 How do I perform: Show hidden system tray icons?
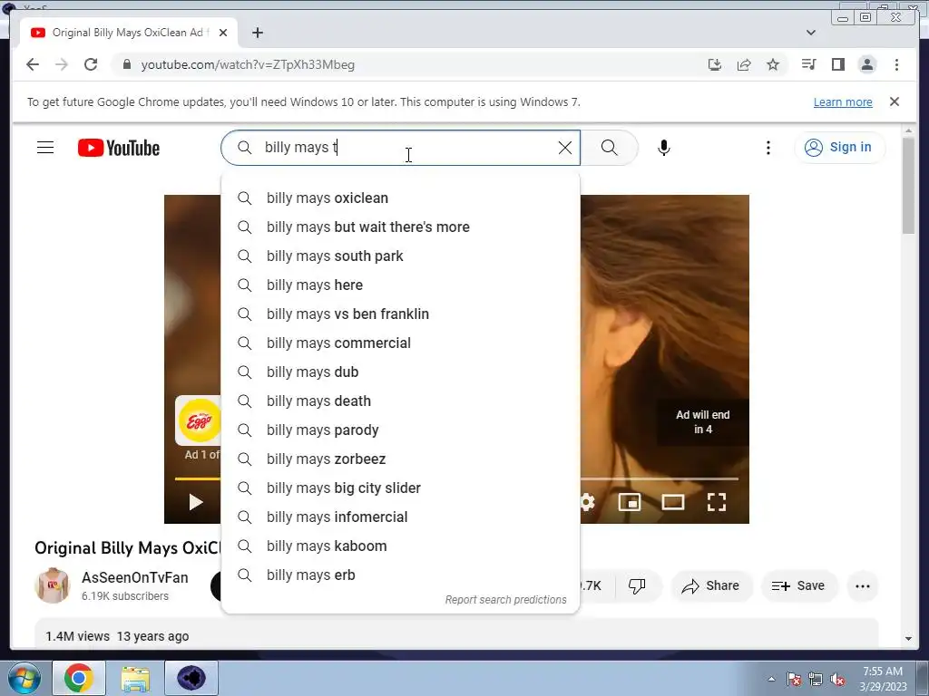(x=771, y=679)
